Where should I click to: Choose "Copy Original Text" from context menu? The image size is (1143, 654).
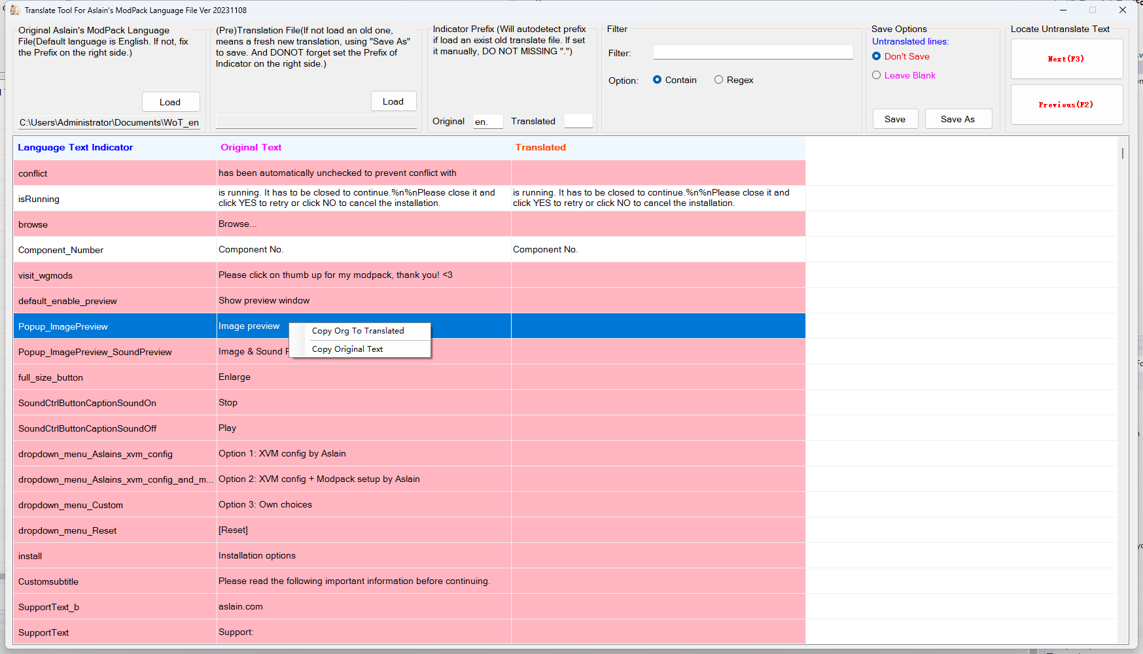[x=347, y=349]
